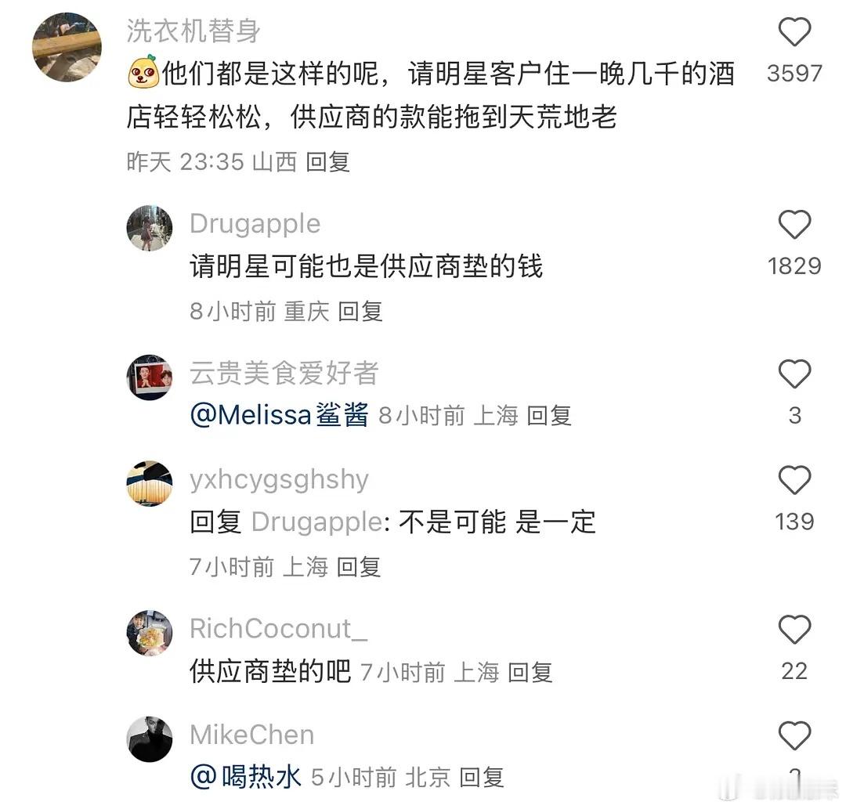Reply to 洗衣机替身's comment from 山西
The width and height of the screenshot is (846, 809).
[x=328, y=162]
